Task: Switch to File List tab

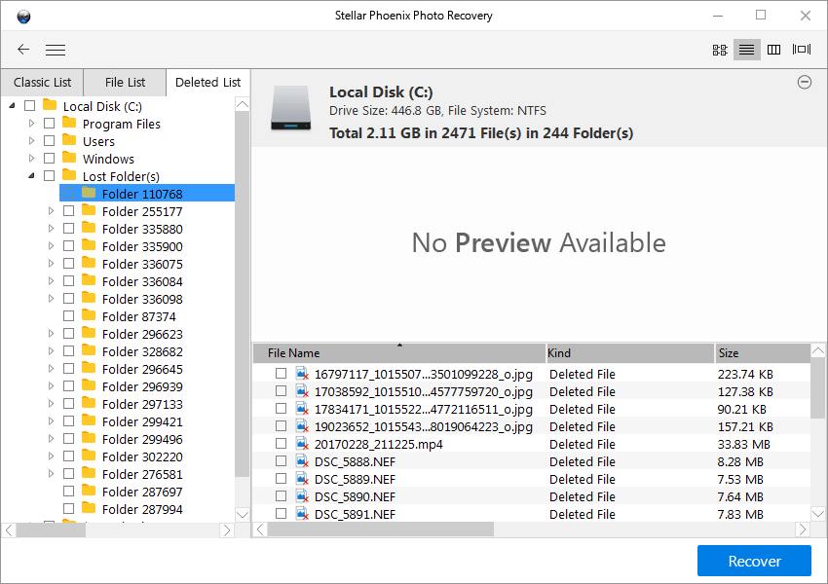Action: (x=125, y=83)
